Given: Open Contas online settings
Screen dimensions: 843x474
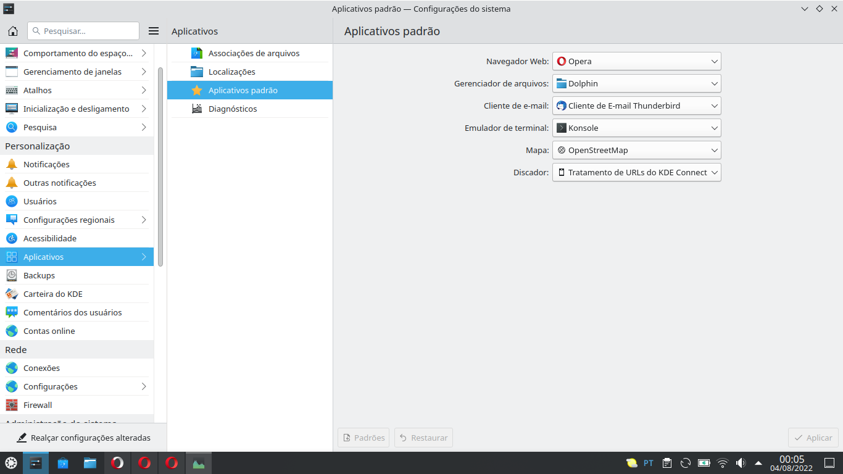Looking at the screenshot, I should pos(77,331).
